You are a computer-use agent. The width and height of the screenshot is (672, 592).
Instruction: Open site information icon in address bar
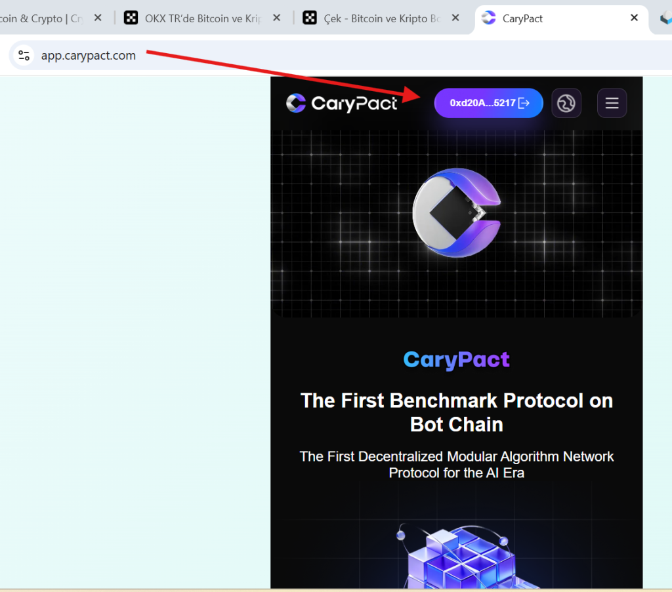pyautogui.click(x=24, y=56)
